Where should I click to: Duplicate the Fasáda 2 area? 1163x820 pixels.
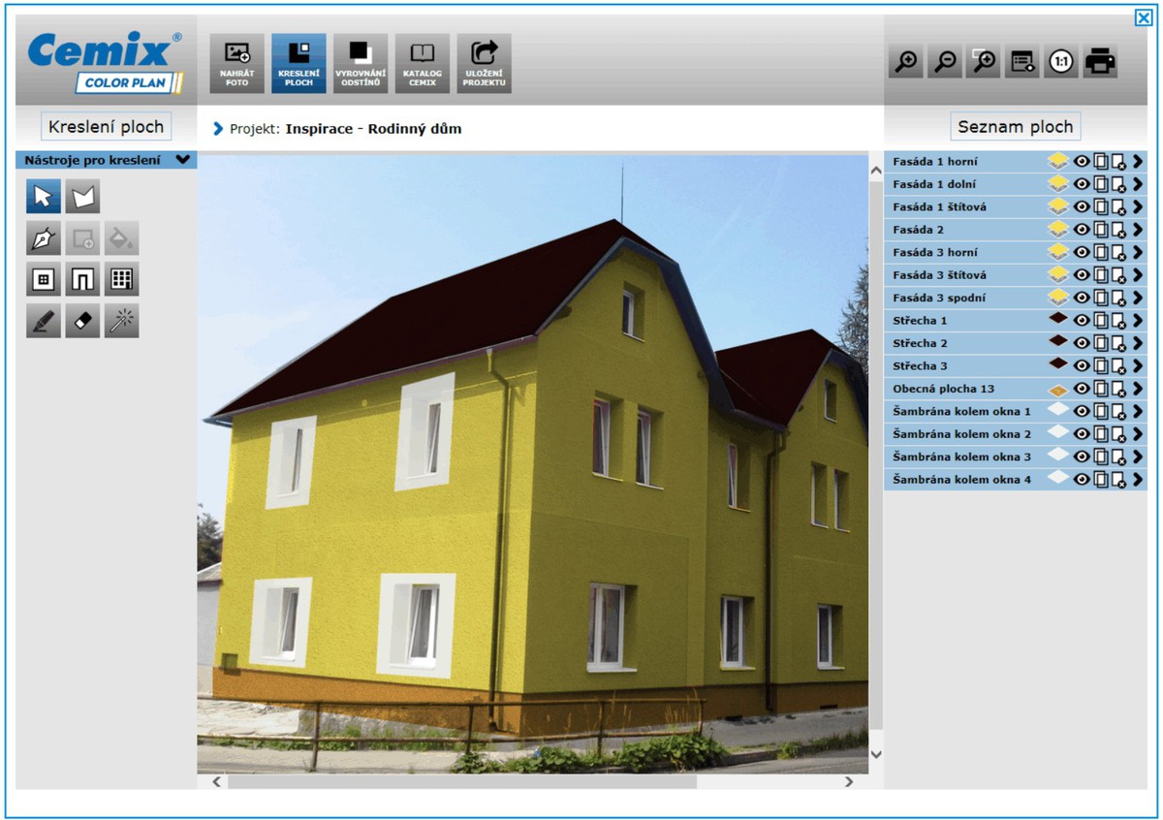[1100, 230]
